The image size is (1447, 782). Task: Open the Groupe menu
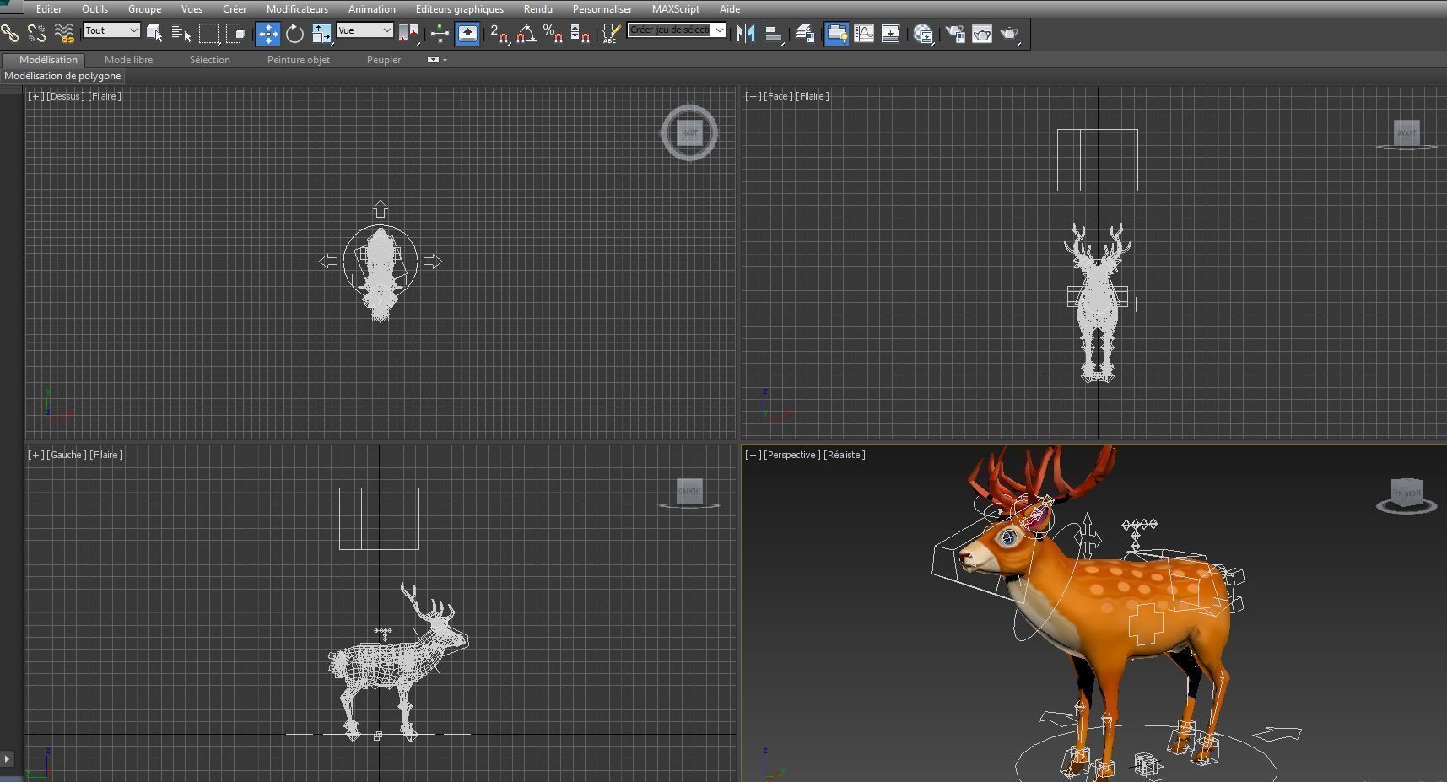(144, 9)
